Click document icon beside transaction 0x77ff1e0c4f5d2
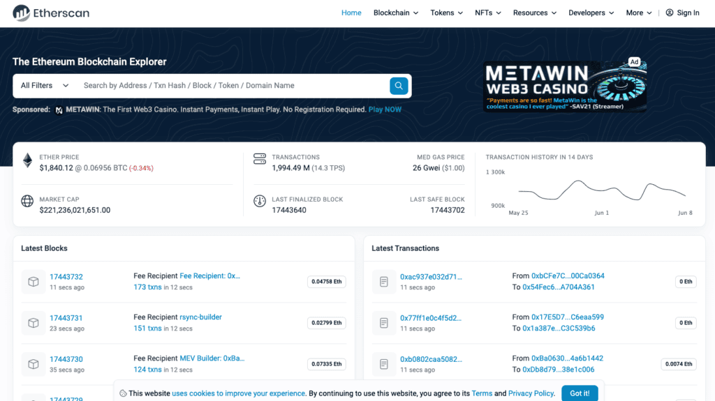 [383, 323]
